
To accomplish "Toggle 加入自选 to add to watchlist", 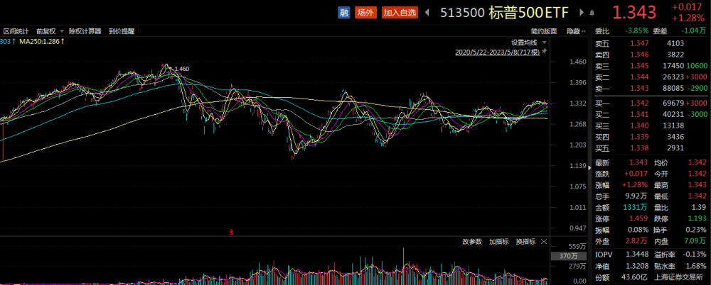I will click(400, 12).
